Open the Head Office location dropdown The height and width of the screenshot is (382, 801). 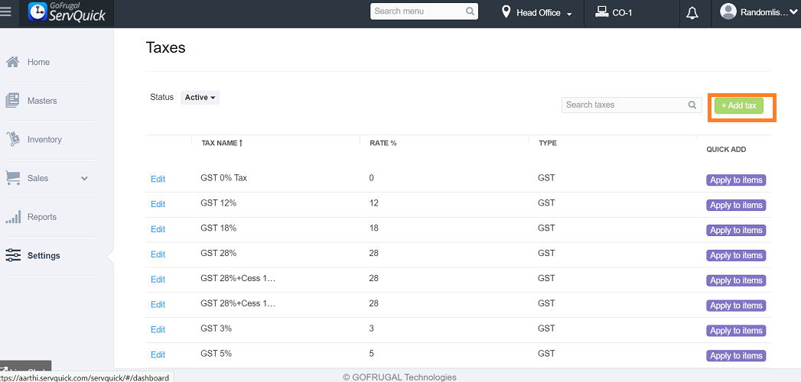coord(537,13)
